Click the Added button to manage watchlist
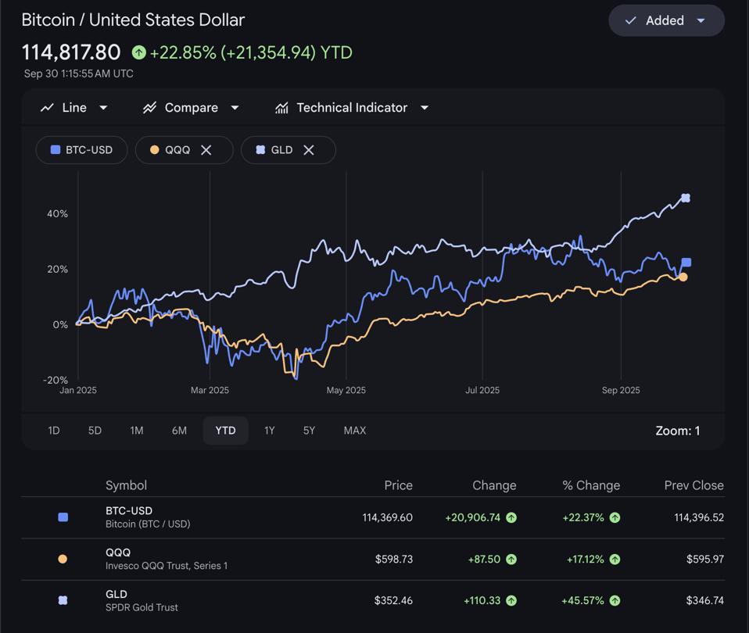Screen dimensions: 749x633 [x=666, y=20]
